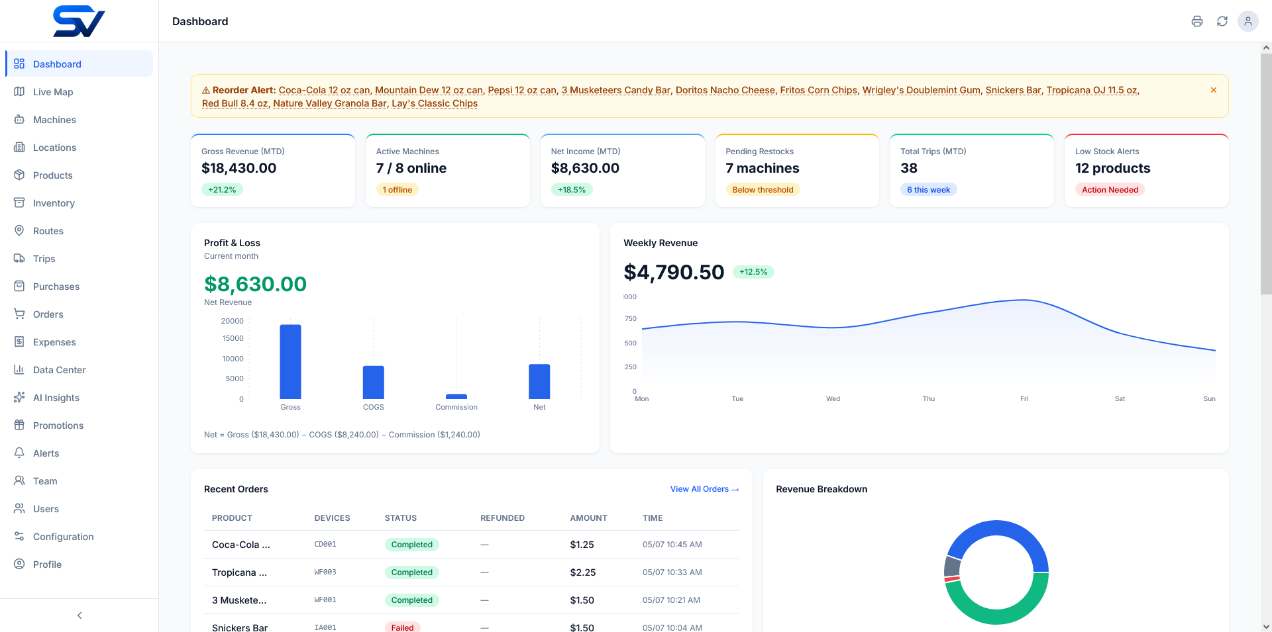Select Configuration in the sidebar
This screenshot has width=1272, height=632.
click(x=79, y=536)
